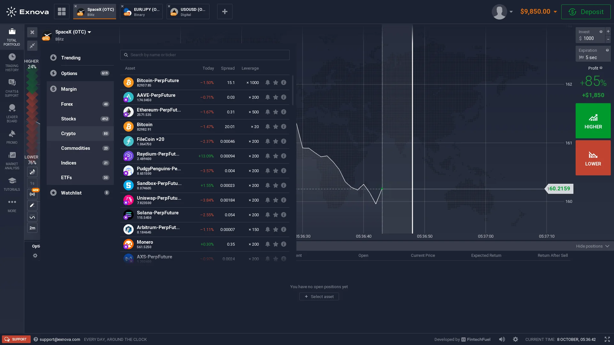
Task: Open Total Portfolio in sidebar
Action: click(12, 37)
